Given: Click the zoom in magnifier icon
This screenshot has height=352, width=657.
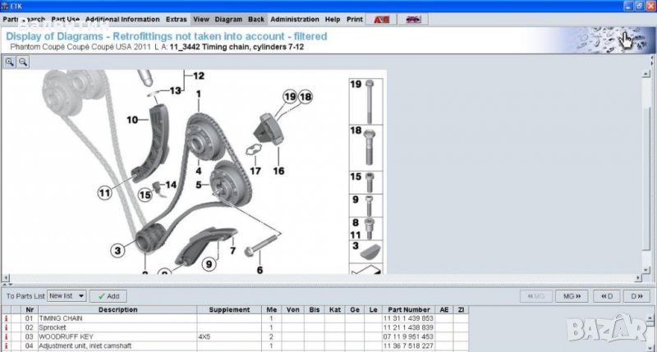Looking at the screenshot, I should 9,62.
